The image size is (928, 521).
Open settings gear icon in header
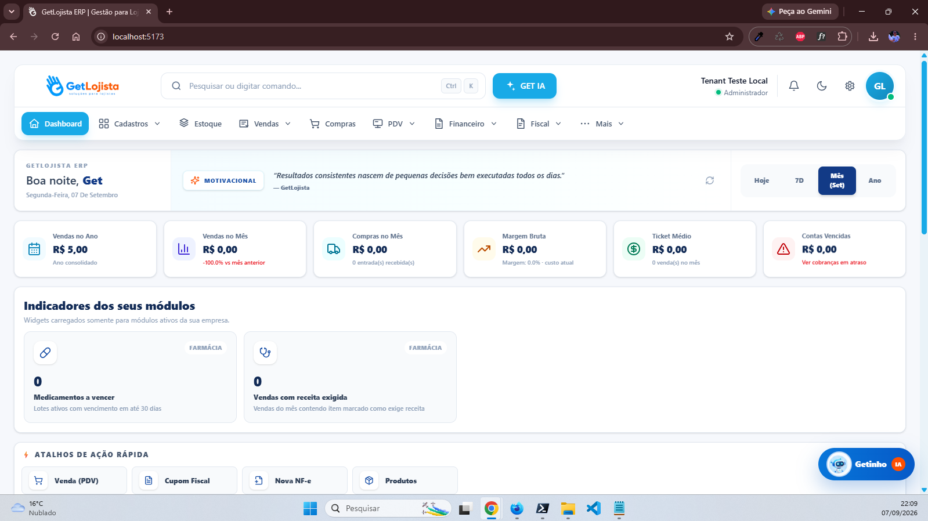850,86
